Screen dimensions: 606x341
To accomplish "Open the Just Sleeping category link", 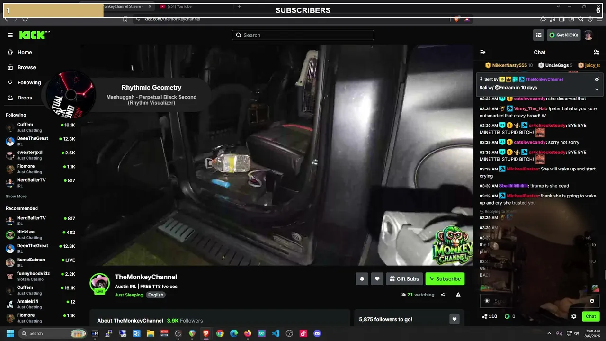I will point(129,295).
